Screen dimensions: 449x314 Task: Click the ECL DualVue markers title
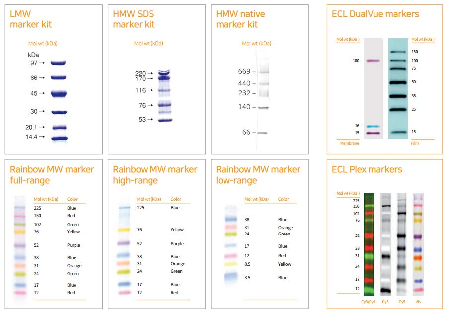[x=375, y=14]
